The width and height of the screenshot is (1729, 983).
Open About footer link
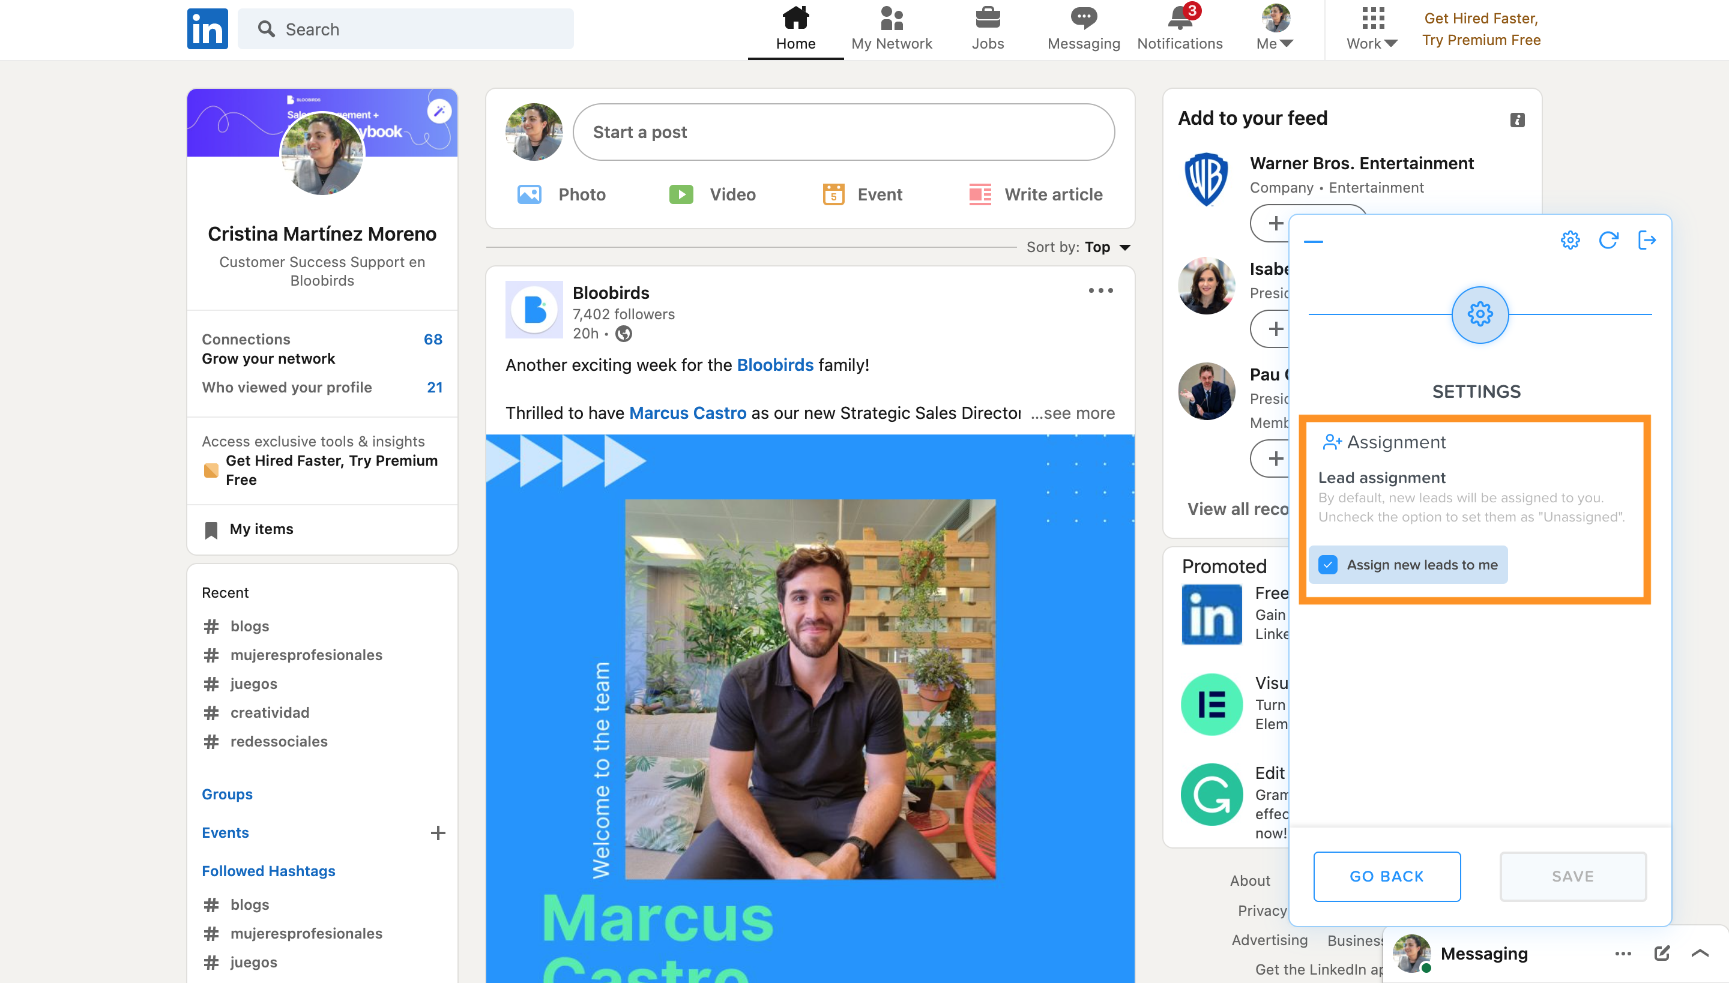(1249, 880)
